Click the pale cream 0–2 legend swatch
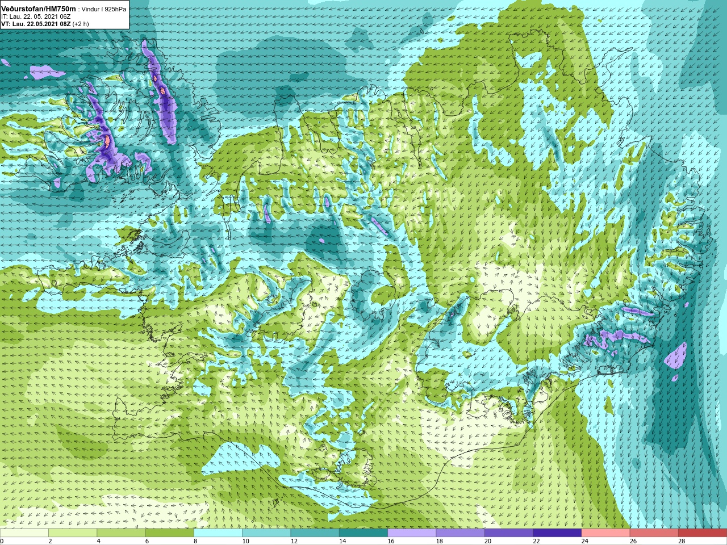727x545 pixels. coord(24,533)
